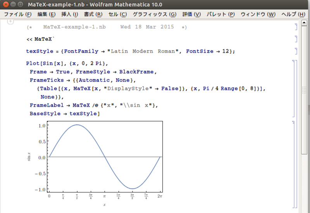This screenshot has height=213, width=310.
Task: Click the "Latin Modern Roman" string
Action: coord(143,51)
